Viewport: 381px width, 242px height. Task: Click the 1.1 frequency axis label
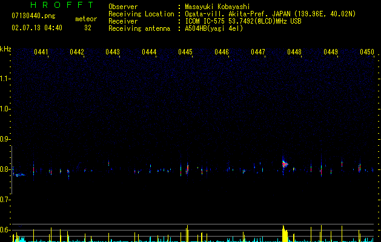click(x=5, y=79)
